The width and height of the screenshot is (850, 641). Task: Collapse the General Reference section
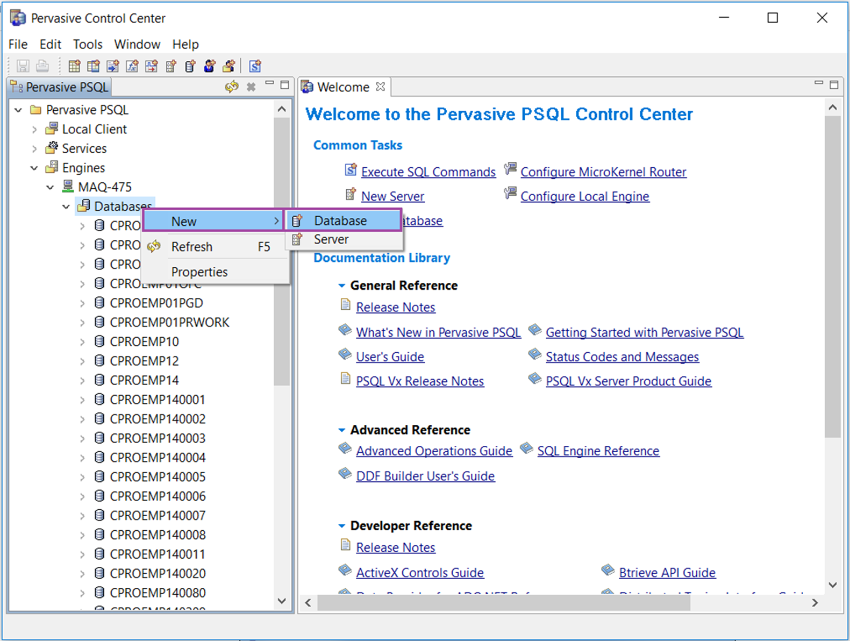coord(341,286)
